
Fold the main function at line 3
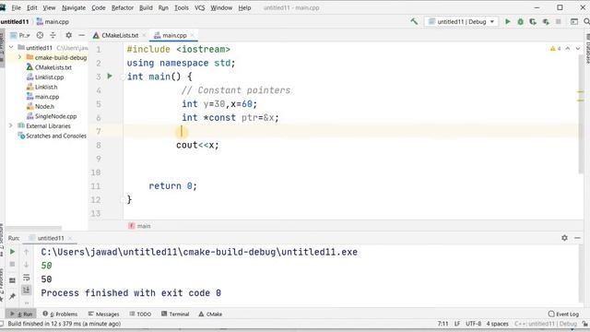[123, 77]
